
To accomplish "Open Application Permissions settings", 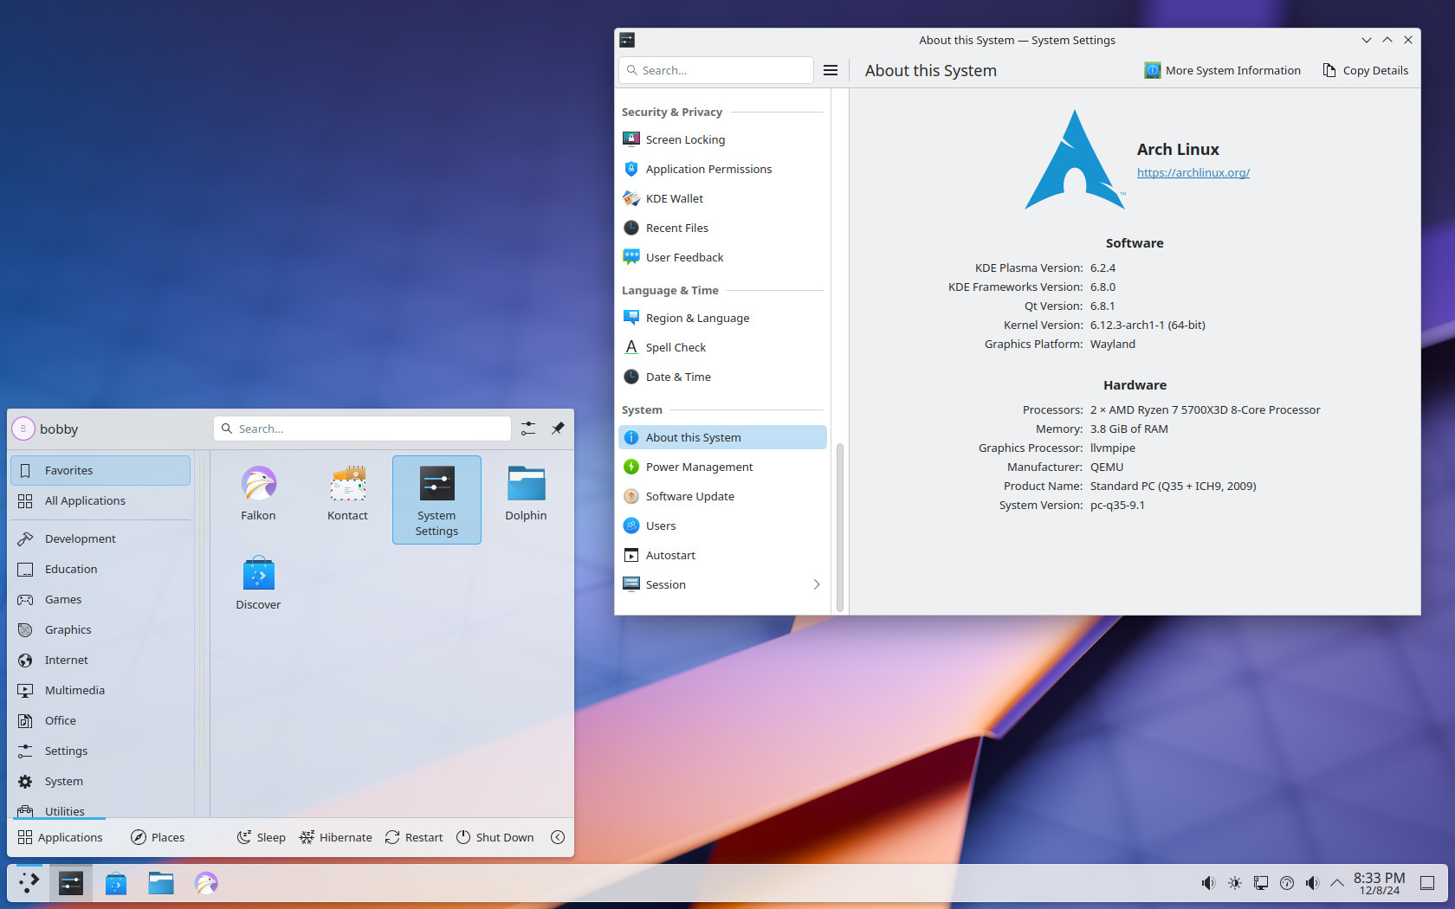I will point(722,169).
